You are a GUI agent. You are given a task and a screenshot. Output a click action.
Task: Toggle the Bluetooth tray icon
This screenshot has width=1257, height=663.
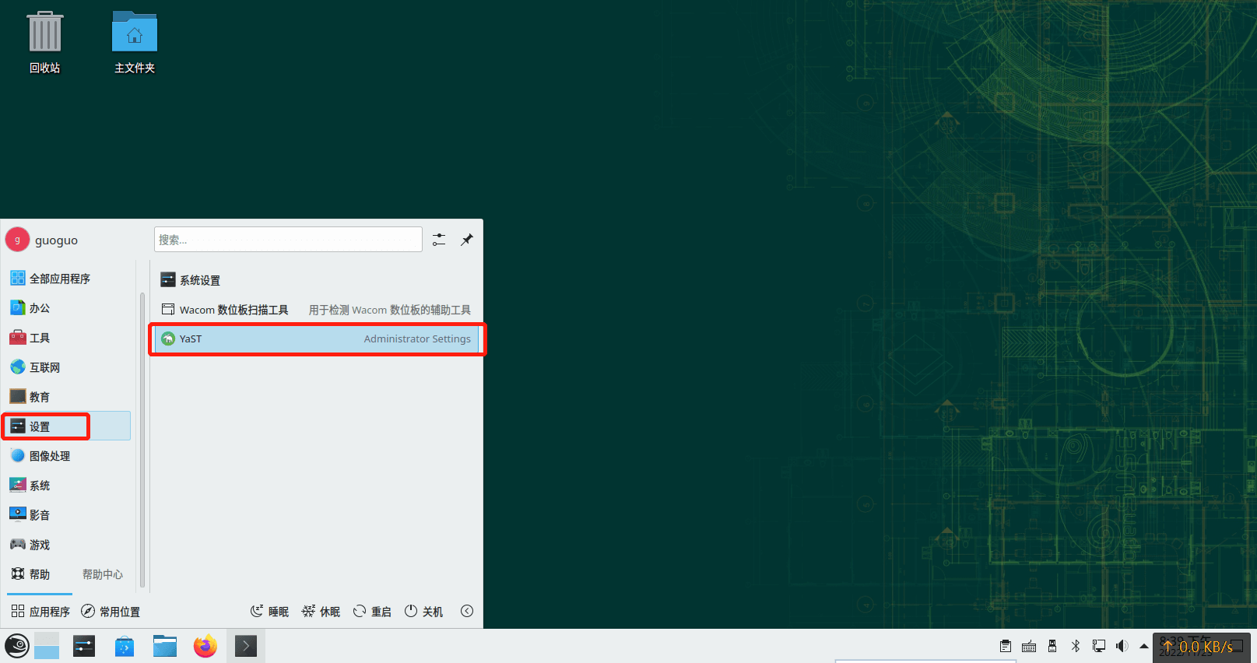coord(1076,646)
